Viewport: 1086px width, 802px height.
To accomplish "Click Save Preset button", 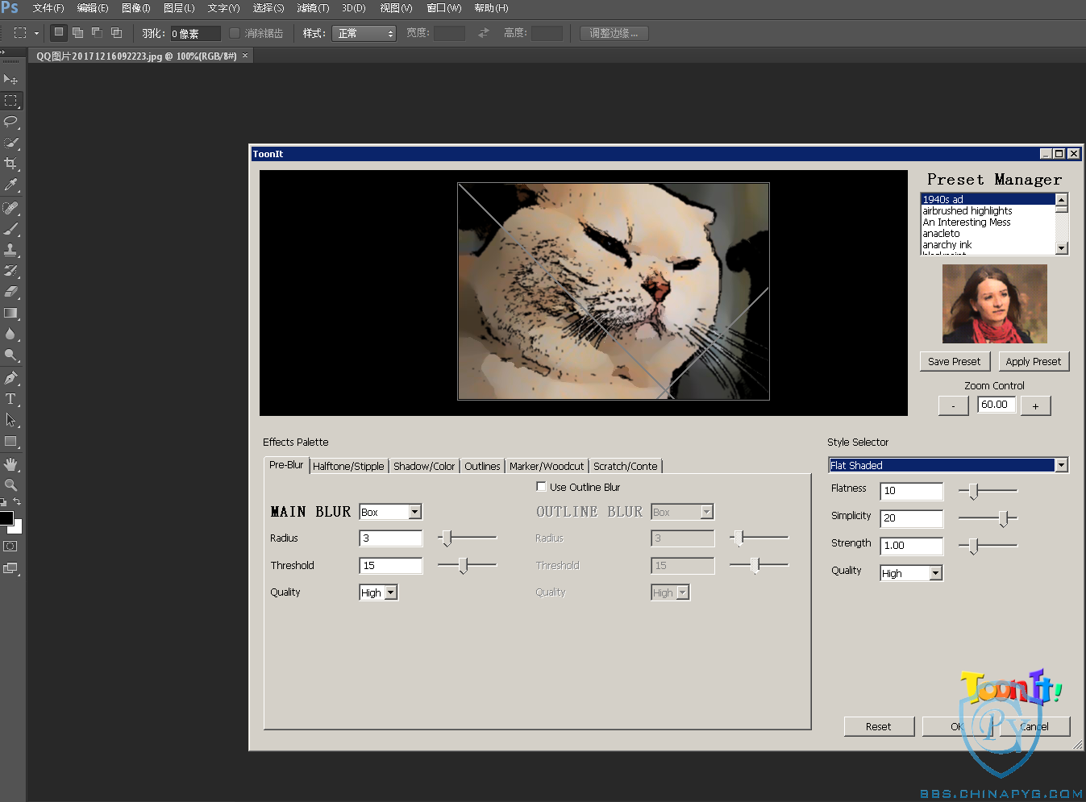I will coord(955,361).
